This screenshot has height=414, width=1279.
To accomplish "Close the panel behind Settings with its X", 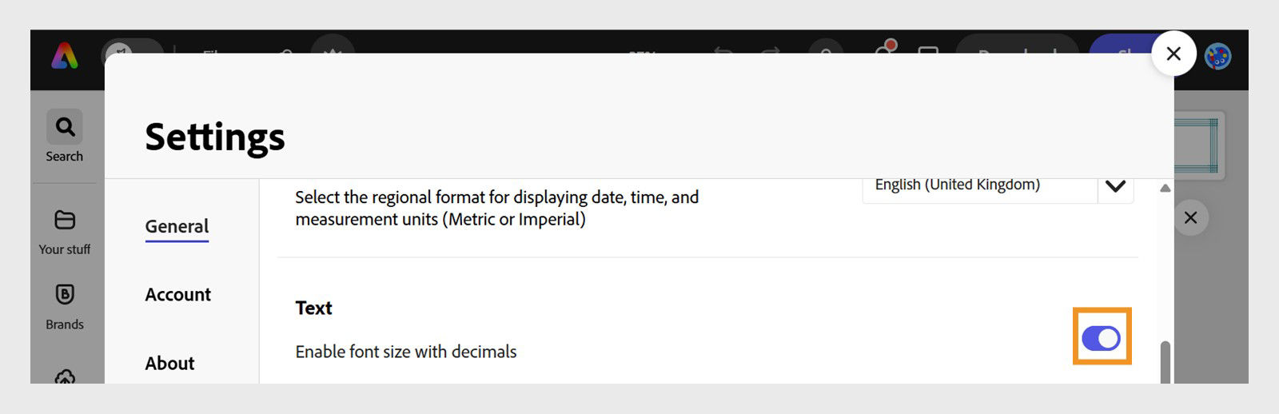I will click(1190, 217).
